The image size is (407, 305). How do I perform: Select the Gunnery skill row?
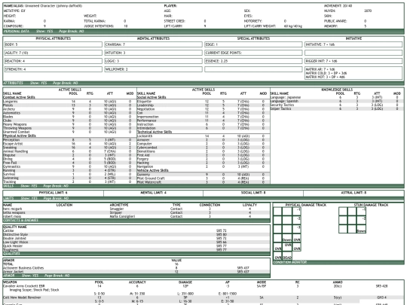tap(203, 175)
